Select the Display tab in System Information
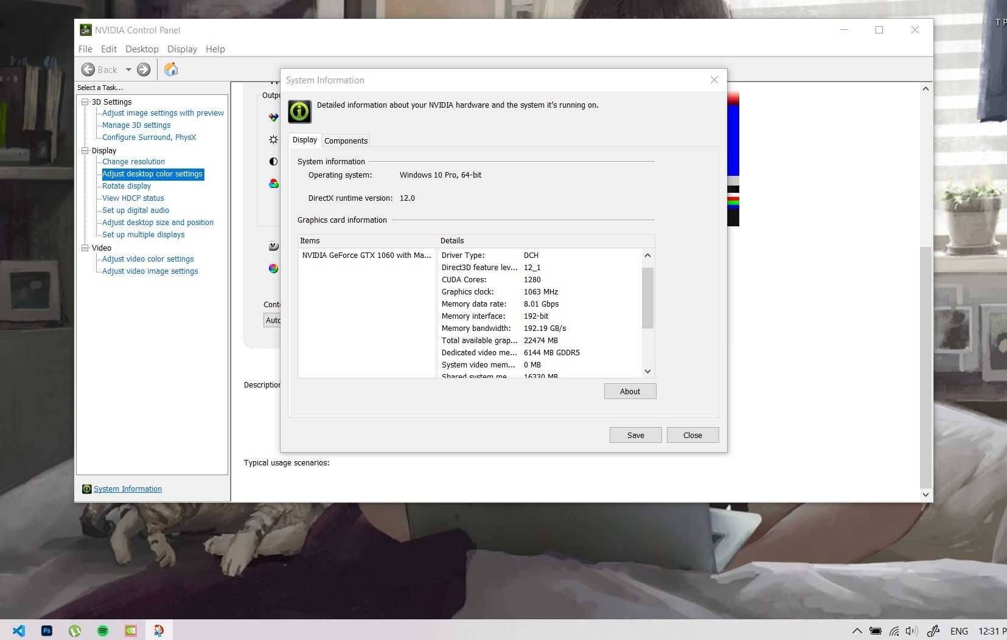Viewport: 1007px width, 640px height. 304,140
